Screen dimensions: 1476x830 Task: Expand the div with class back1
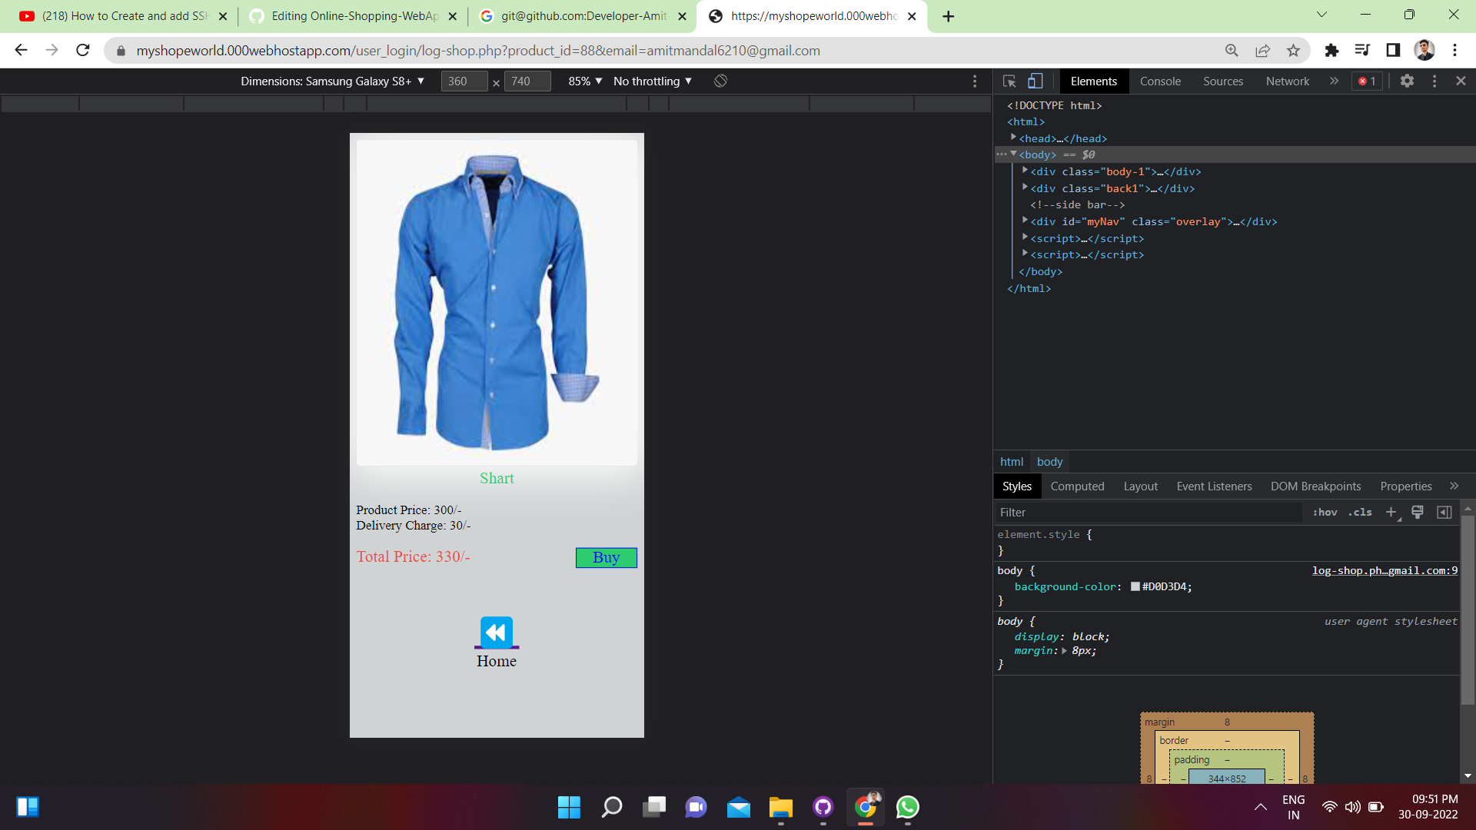point(1025,187)
